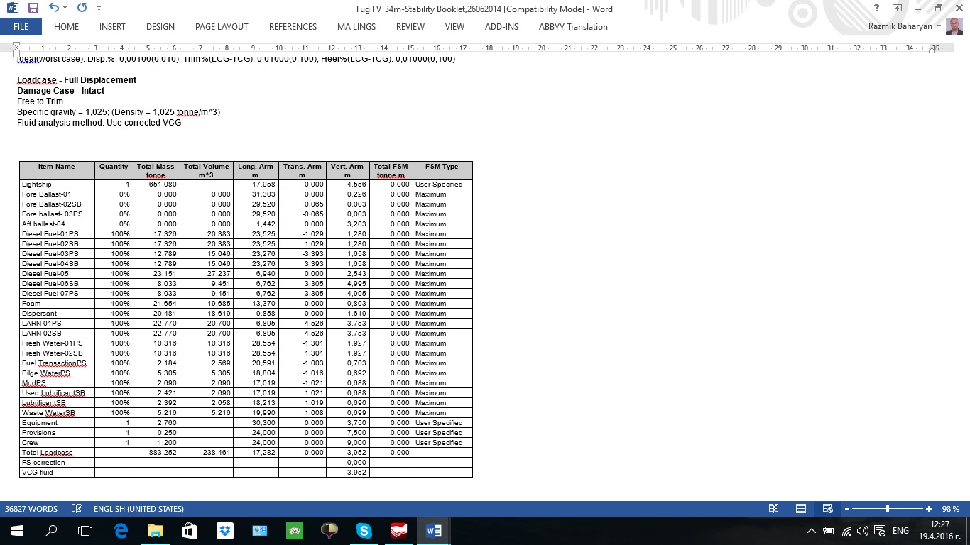Click the zoom slider handle

888,509
